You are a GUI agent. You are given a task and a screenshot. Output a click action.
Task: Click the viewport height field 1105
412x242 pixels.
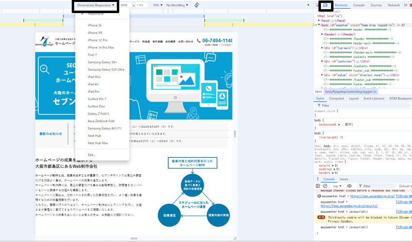(x=141, y=5)
